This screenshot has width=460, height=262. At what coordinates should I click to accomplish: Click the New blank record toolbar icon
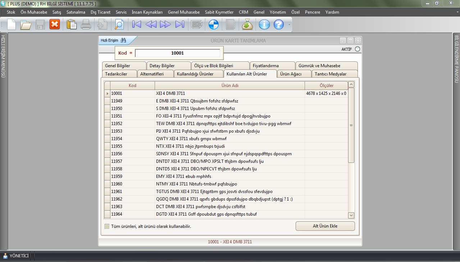click(x=12, y=24)
